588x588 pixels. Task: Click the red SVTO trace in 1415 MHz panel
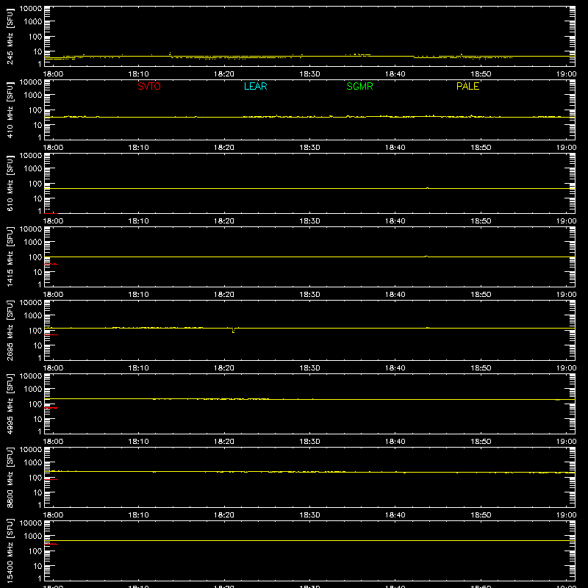tap(51, 264)
